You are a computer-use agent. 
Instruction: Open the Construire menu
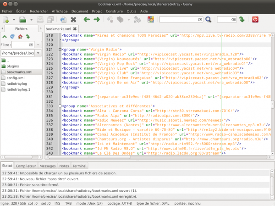pos(114,10)
